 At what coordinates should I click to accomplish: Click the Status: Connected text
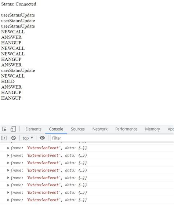click(19, 4)
